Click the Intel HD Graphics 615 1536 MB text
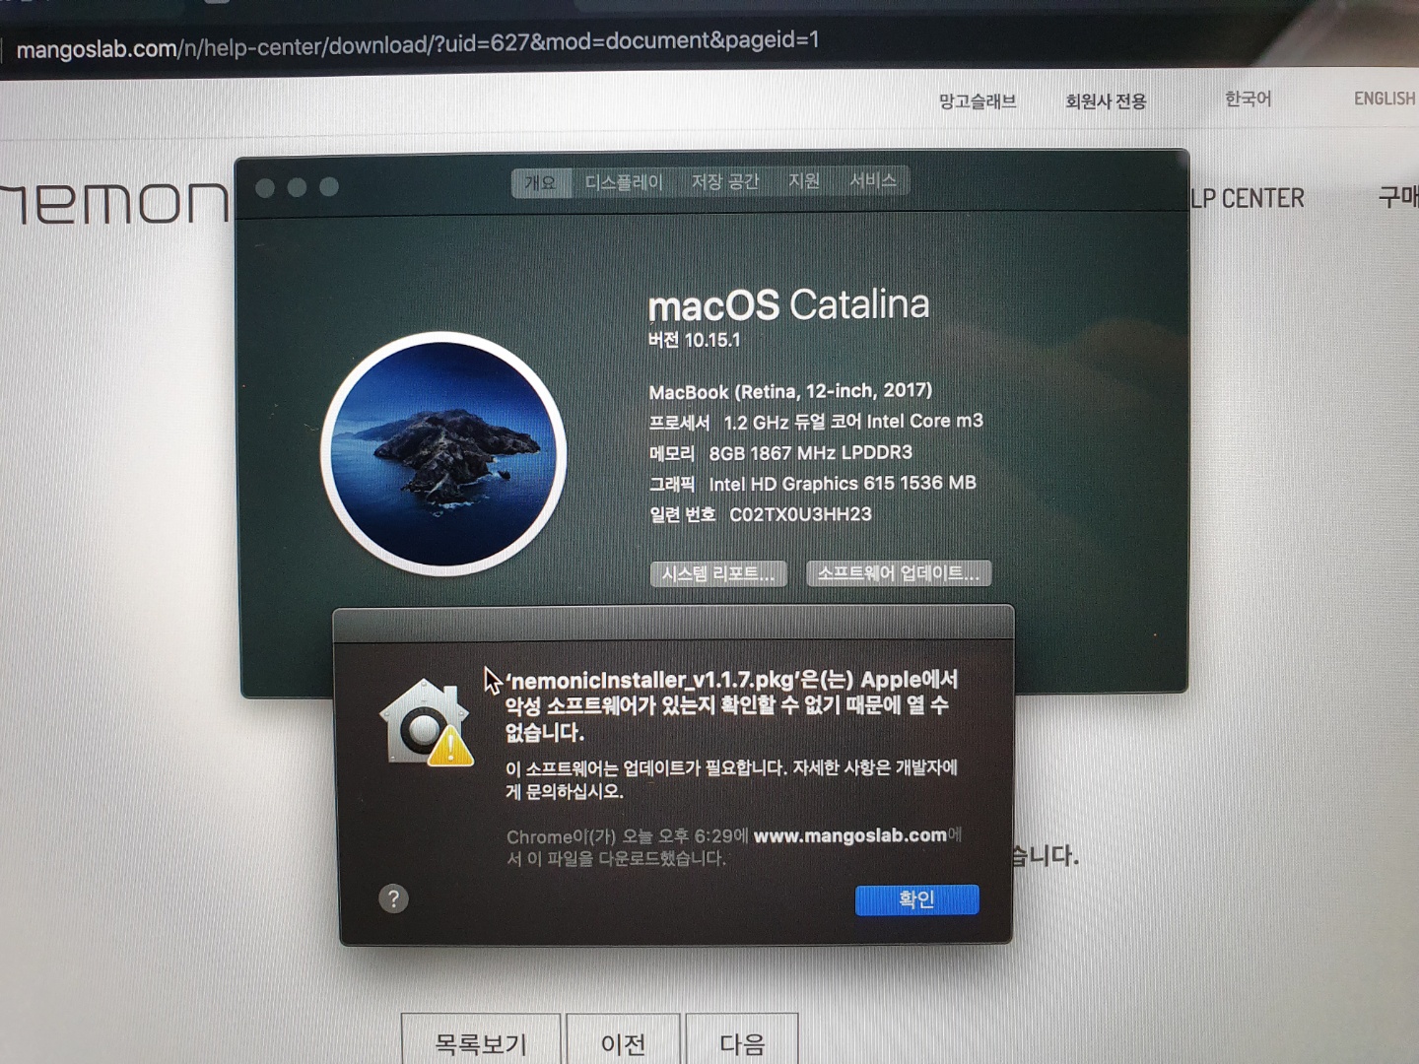Screen dimensions: 1419x1064 tap(843, 483)
